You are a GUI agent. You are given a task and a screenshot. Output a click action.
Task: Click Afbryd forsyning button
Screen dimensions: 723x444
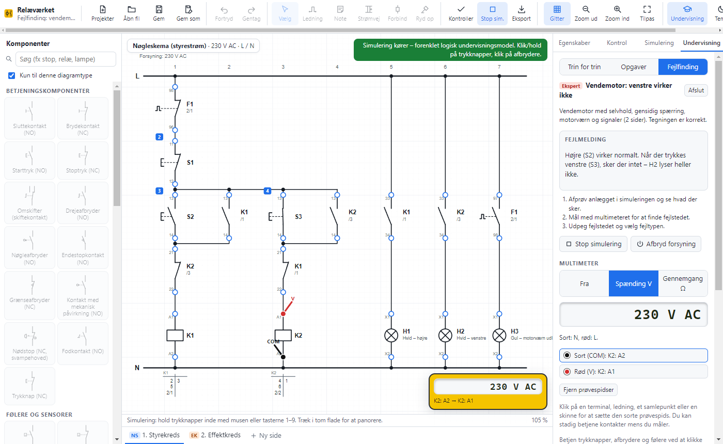point(667,244)
